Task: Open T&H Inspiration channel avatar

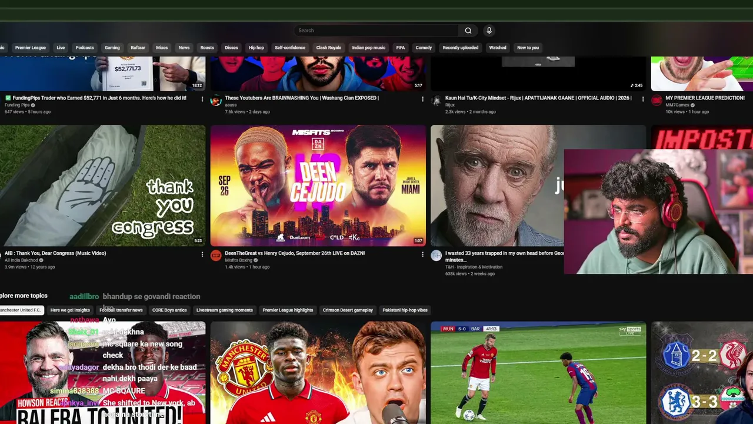Action: click(x=436, y=256)
